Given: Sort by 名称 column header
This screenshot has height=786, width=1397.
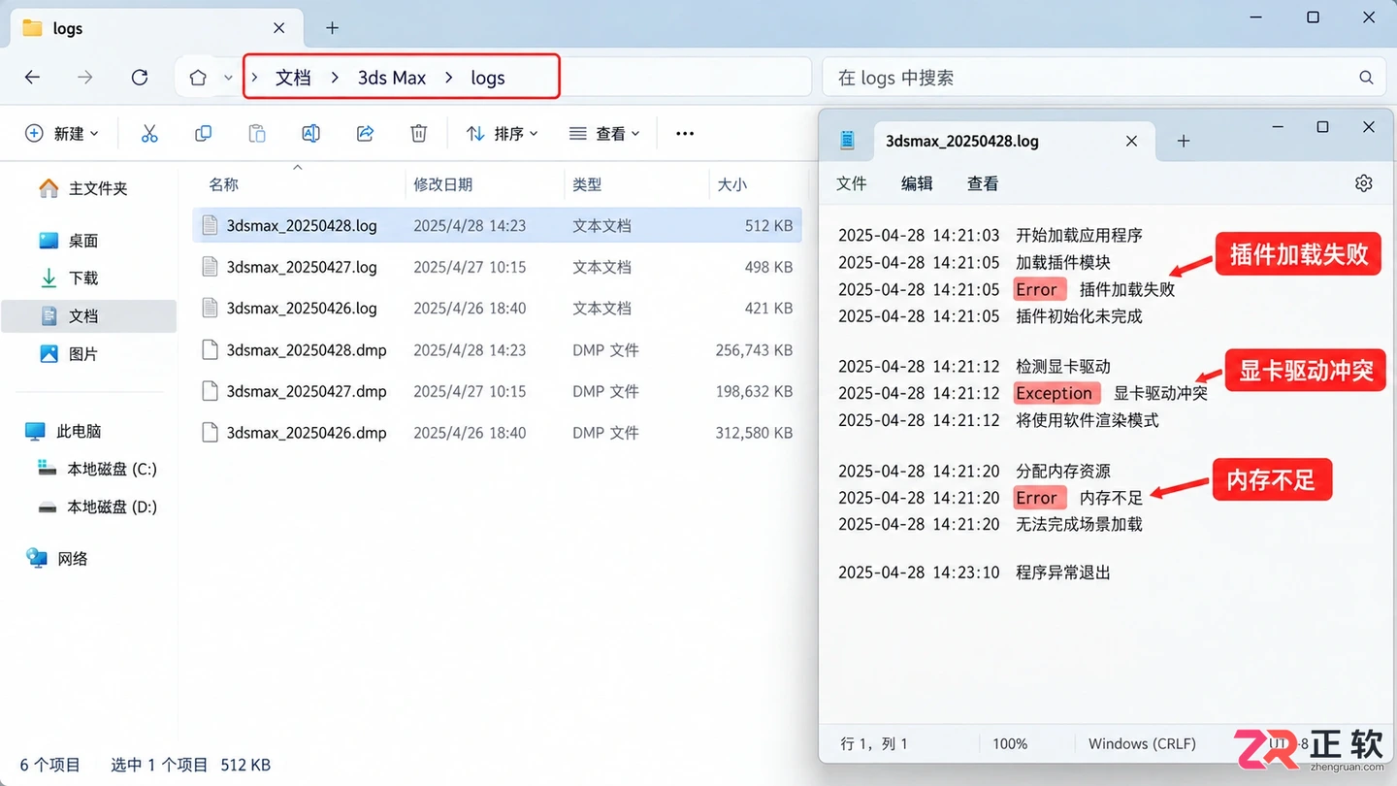Looking at the screenshot, I should point(223,184).
